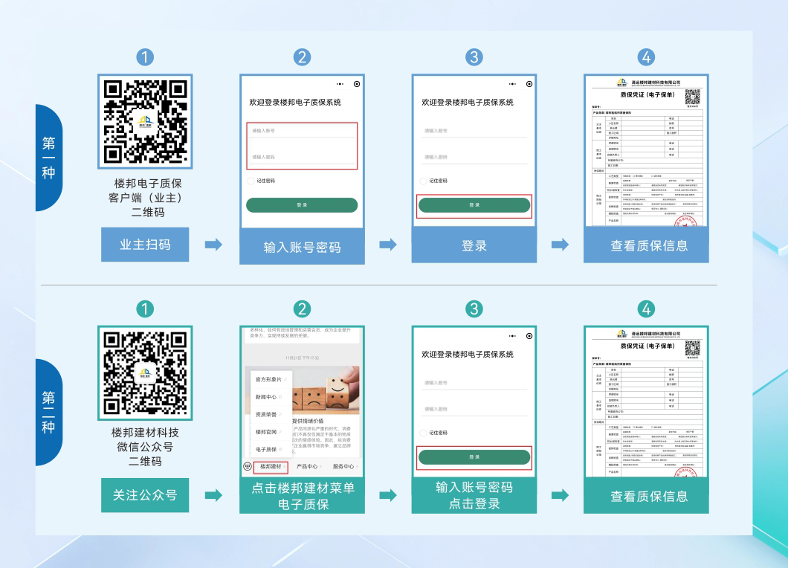The image size is (788, 568).
Task: Tick 记住密码 in the 输入账号密码点击登录 phone
Action: (423, 433)
